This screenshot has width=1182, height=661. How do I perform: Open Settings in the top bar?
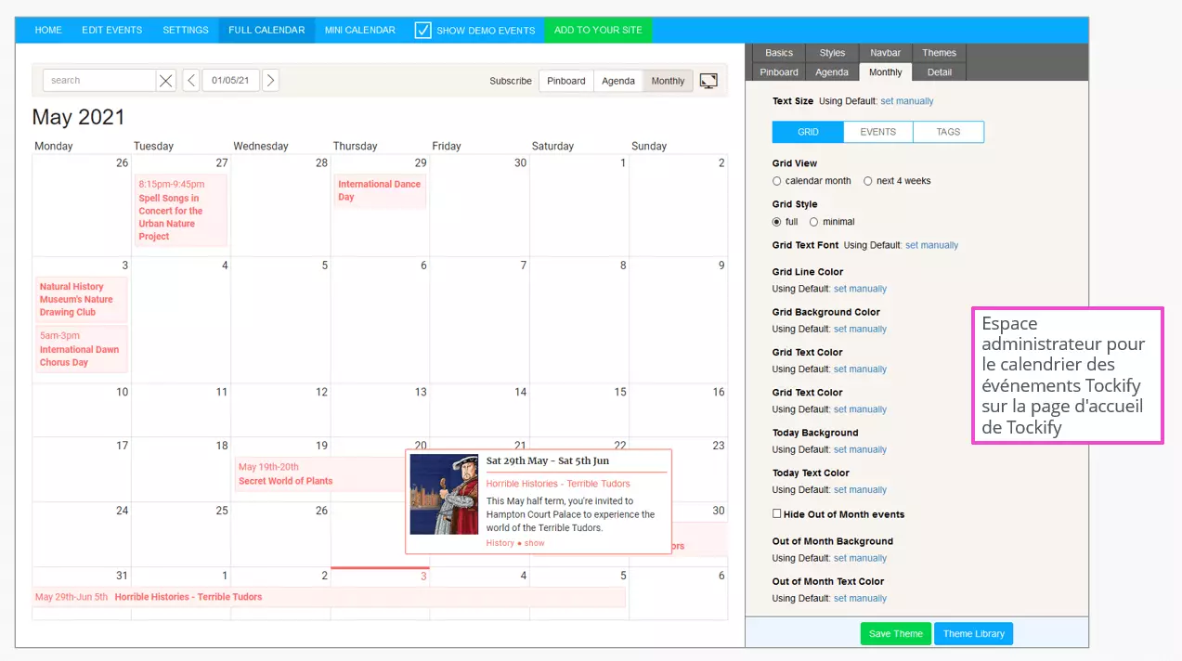[x=186, y=30]
